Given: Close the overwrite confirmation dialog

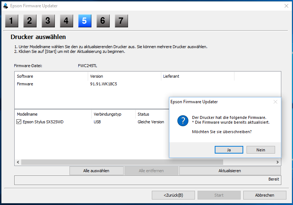Looking at the screenshot, I should tap(275, 102).
